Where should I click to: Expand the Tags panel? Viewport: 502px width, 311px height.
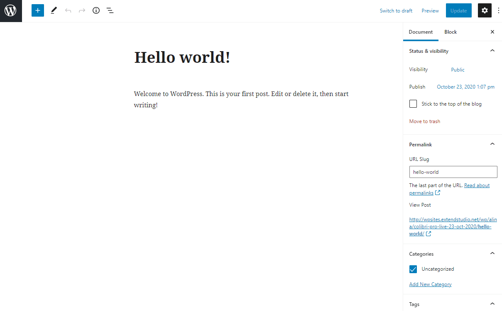(x=492, y=304)
